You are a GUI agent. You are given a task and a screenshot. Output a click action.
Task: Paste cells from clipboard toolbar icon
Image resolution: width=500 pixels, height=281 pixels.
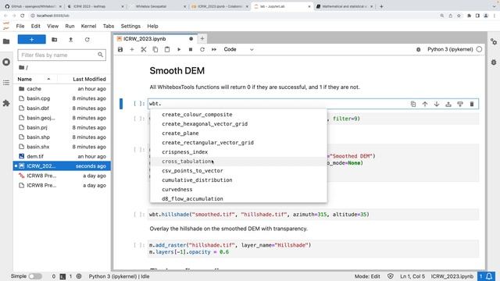pos(167,49)
